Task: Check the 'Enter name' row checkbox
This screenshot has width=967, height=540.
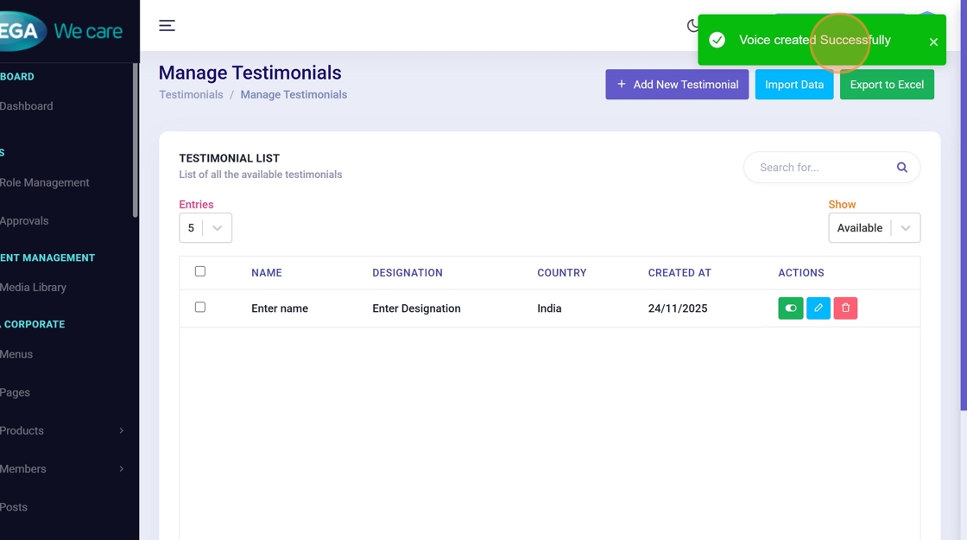Action: click(200, 307)
